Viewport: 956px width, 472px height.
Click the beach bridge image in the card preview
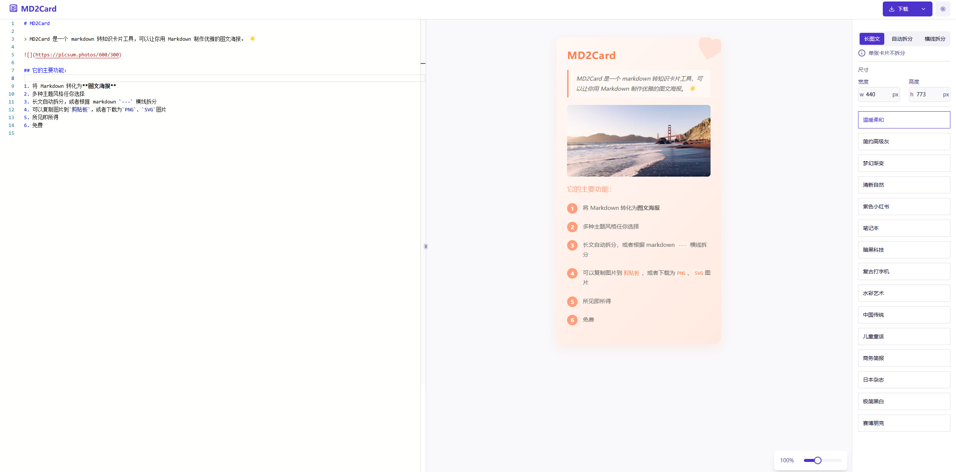pyautogui.click(x=638, y=141)
